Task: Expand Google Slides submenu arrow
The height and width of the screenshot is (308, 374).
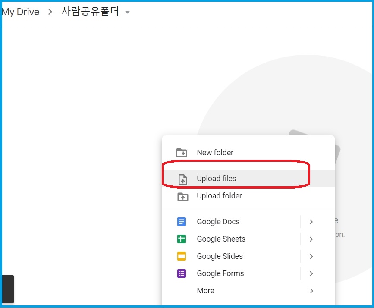Action: tap(311, 257)
